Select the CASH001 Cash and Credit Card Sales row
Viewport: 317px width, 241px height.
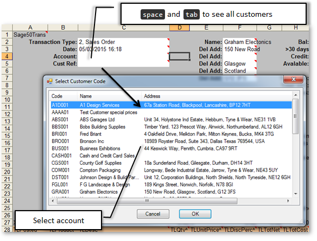tap(172, 155)
